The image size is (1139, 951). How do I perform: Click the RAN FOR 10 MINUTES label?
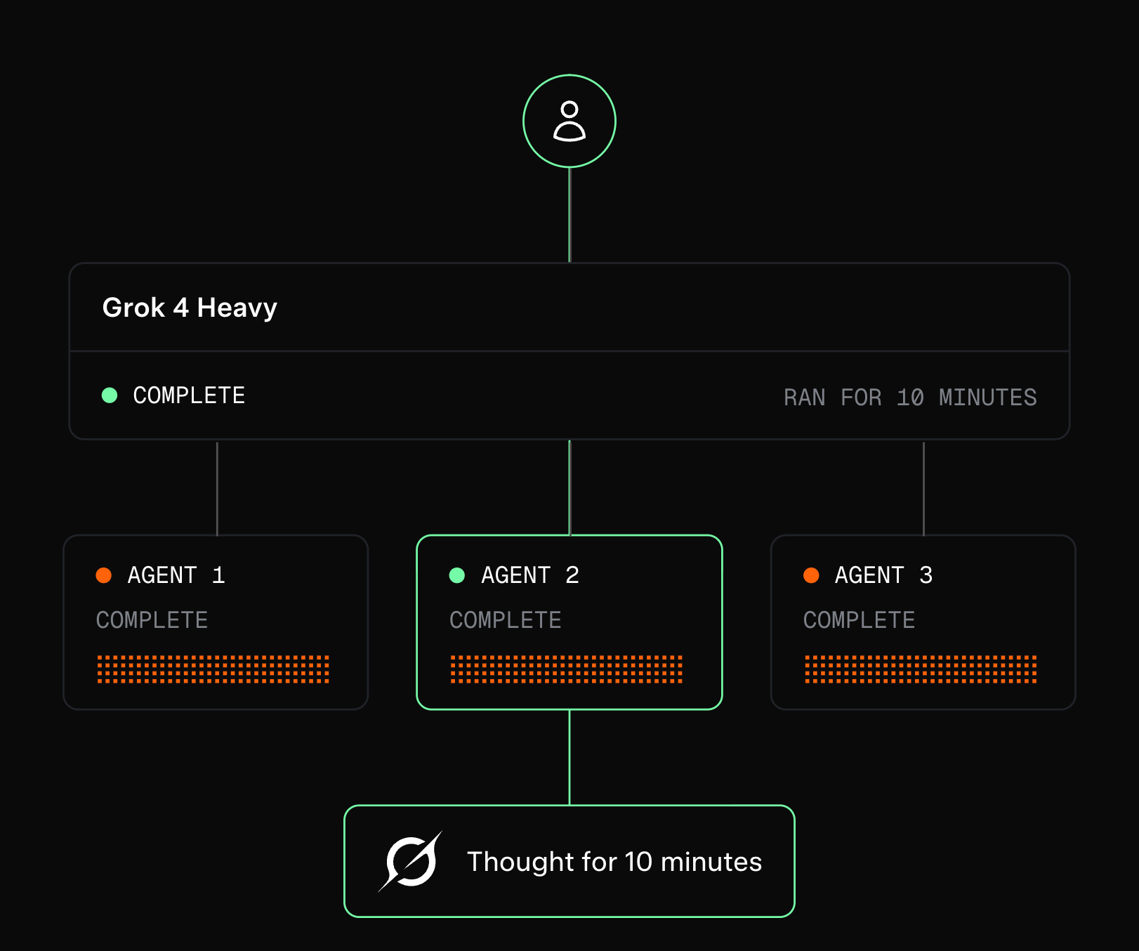tap(910, 398)
